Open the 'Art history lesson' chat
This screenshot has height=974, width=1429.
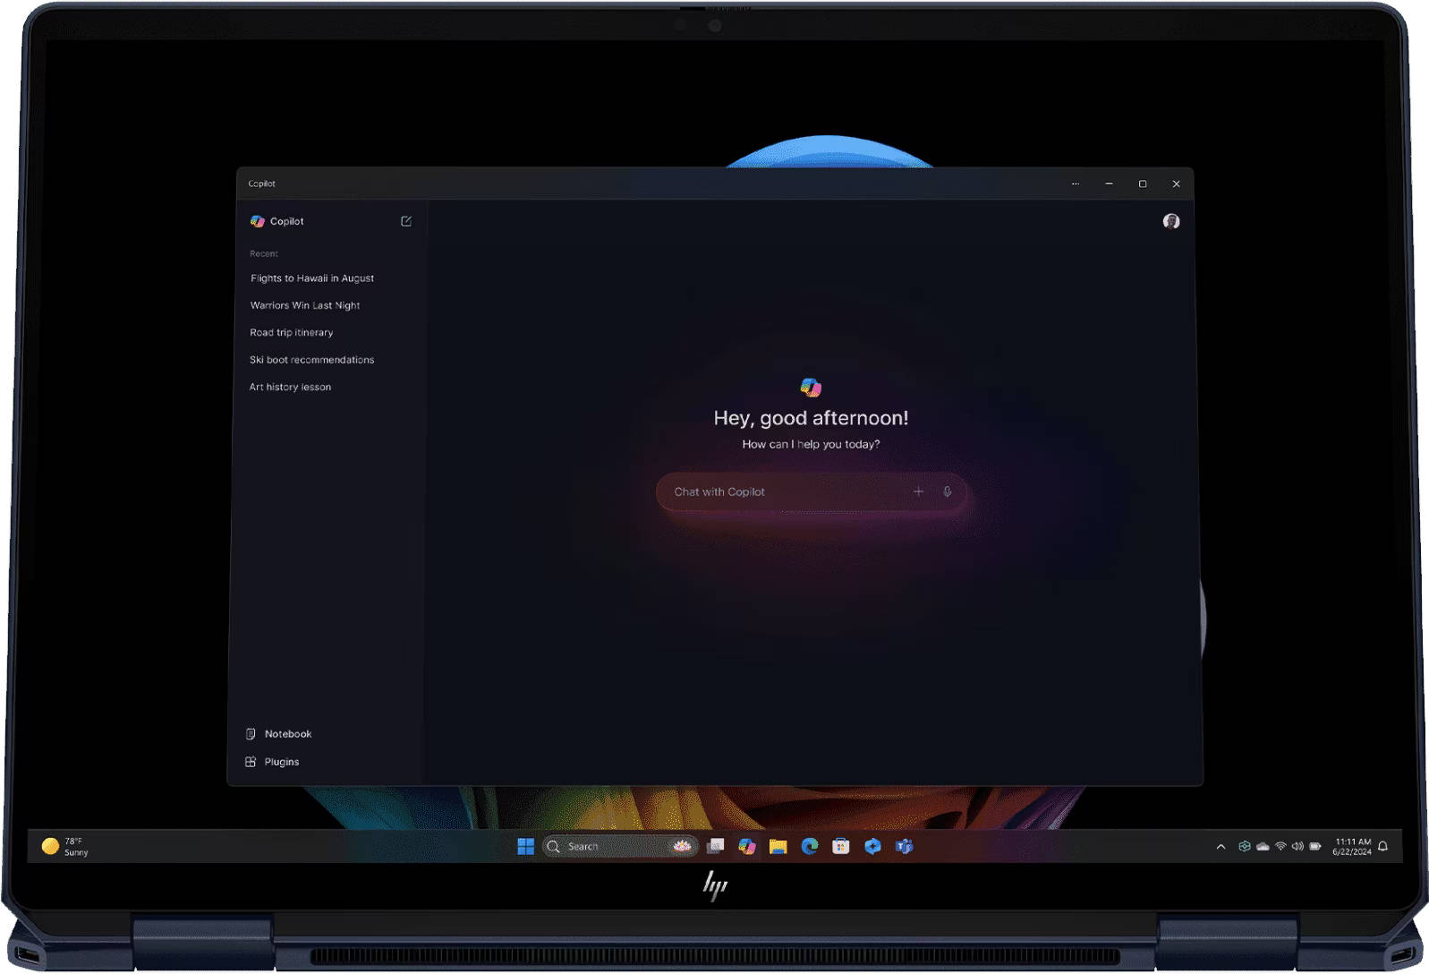(x=290, y=387)
